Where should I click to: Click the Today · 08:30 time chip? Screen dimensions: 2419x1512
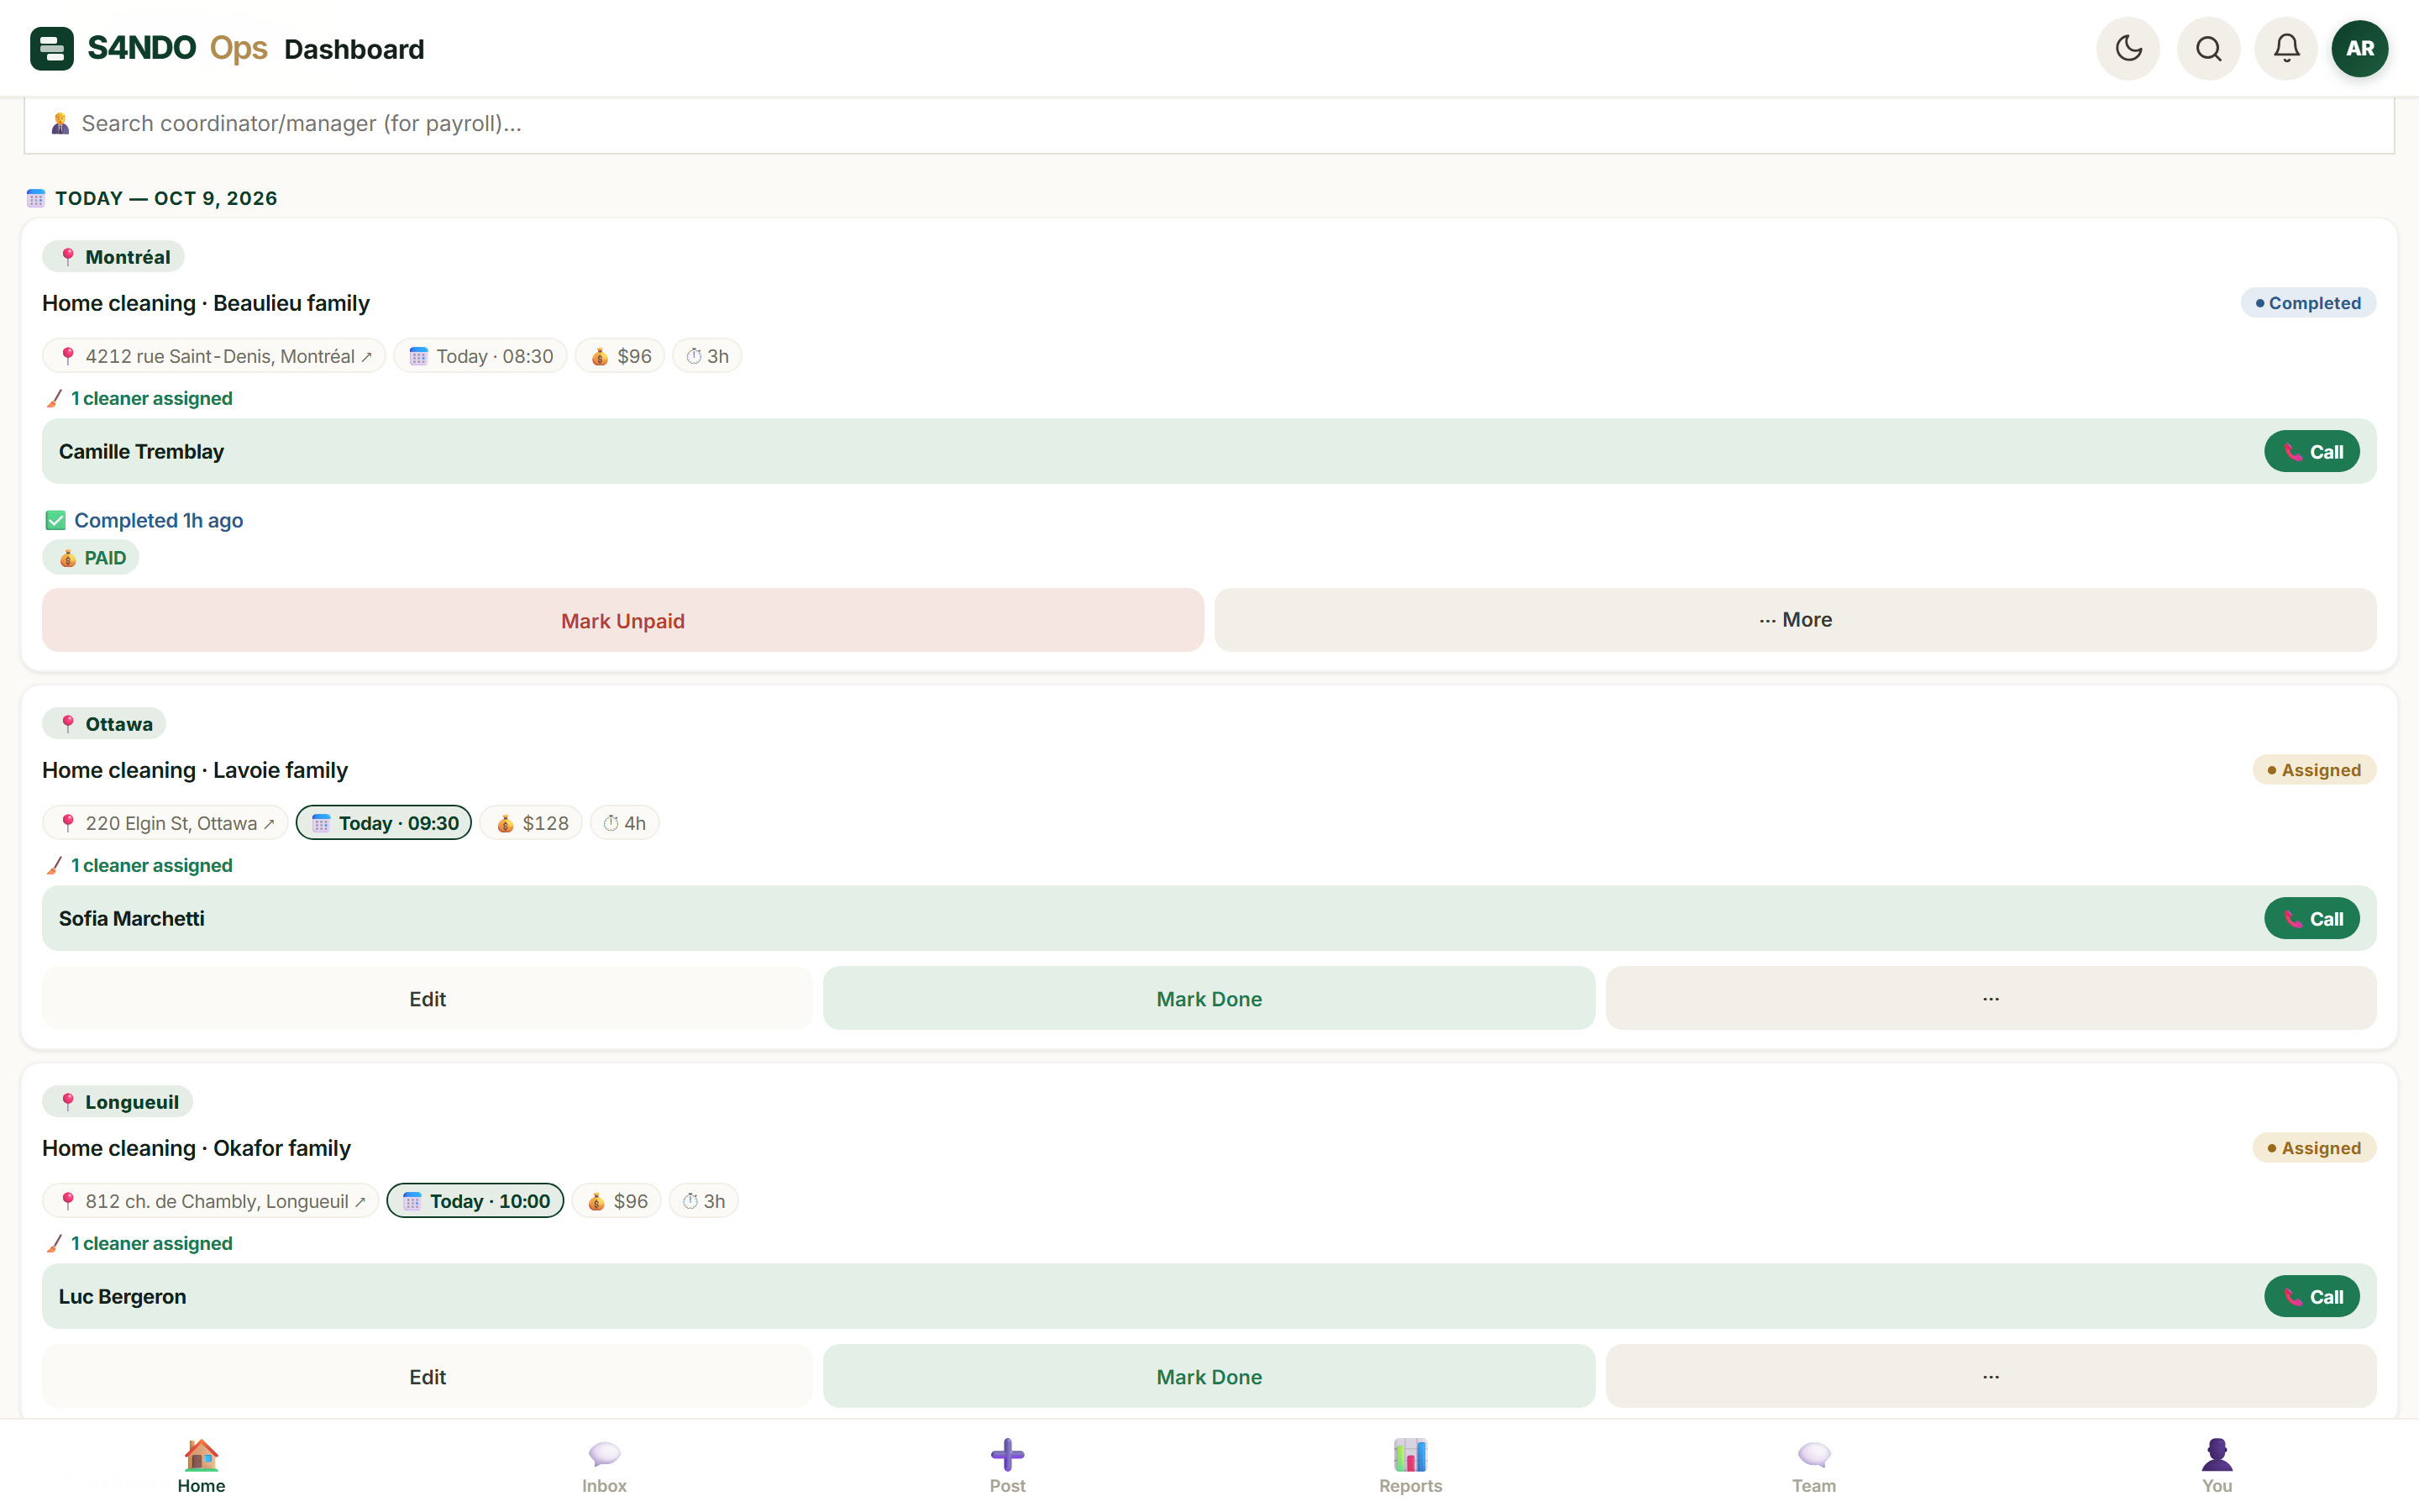click(480, 356)
